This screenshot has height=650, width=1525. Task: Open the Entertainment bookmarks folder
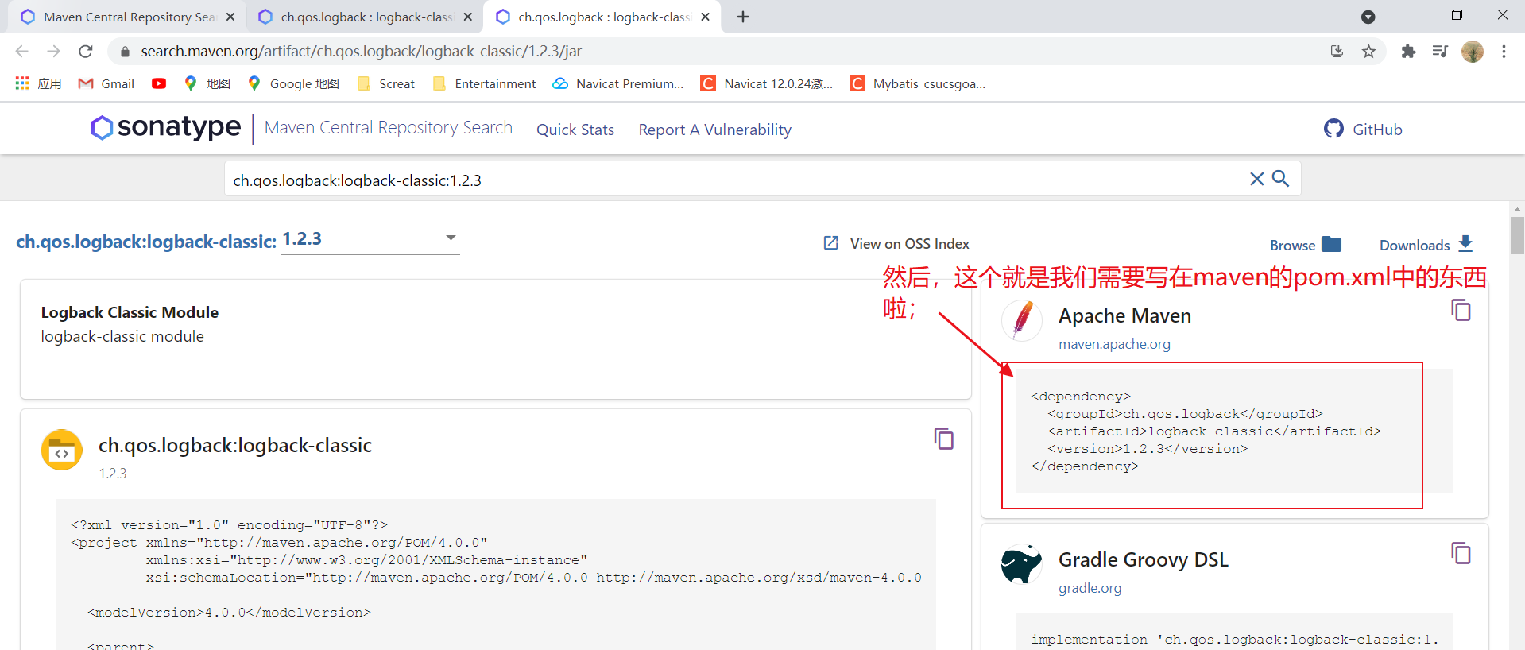tap(484, 83)
